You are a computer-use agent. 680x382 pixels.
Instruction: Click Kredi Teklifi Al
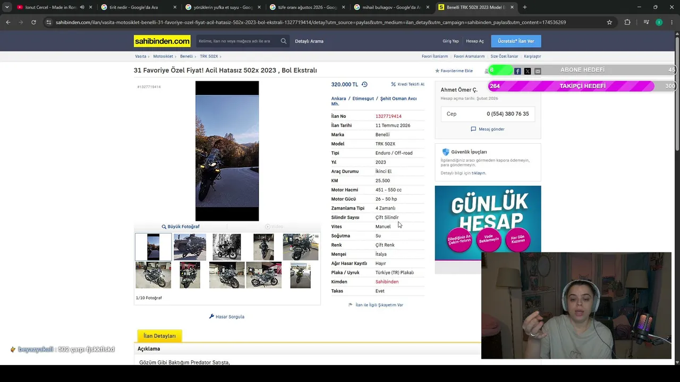pyautogui.click(x=408, y=84)
